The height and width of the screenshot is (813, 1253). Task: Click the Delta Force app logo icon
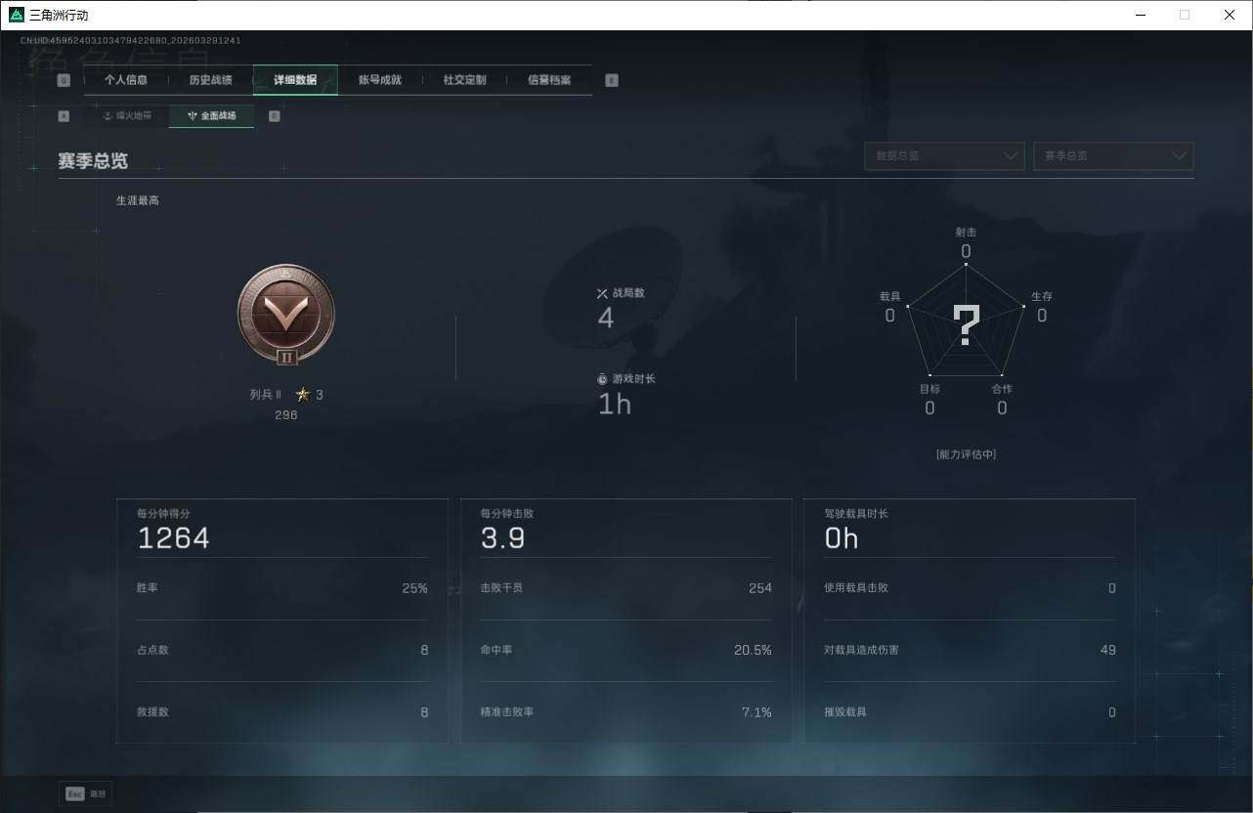click(x=16, y=15)
